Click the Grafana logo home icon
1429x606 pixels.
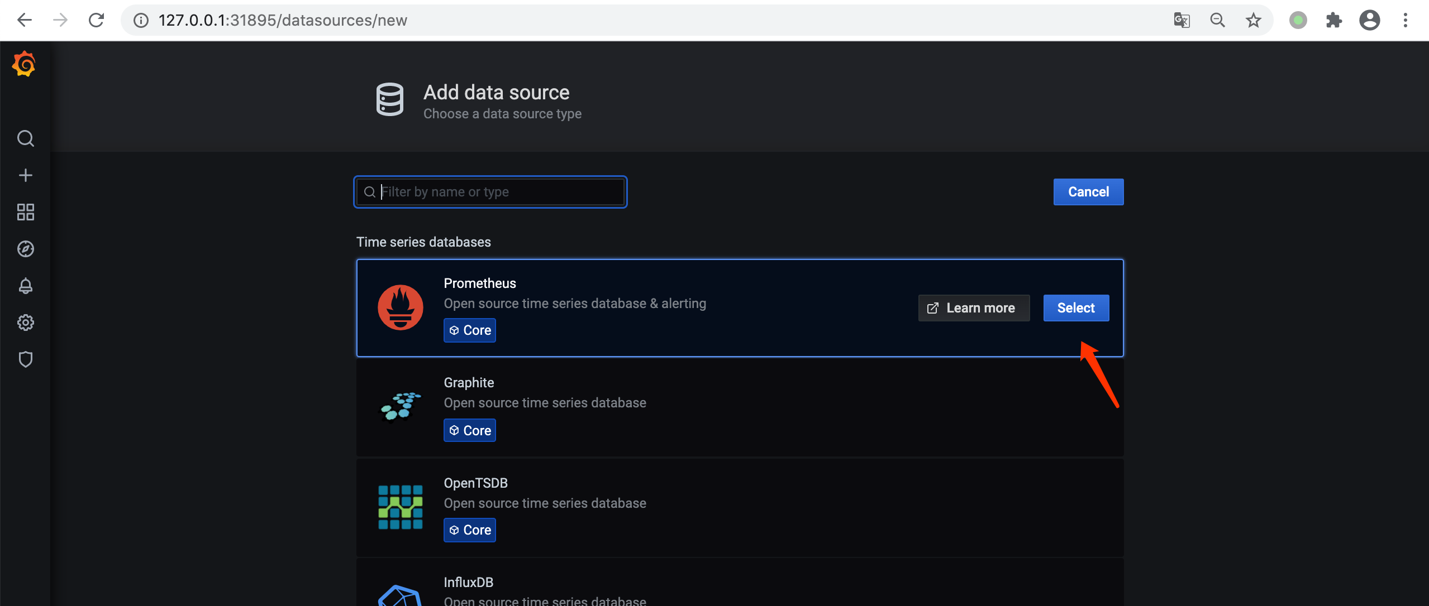point(24,64)
